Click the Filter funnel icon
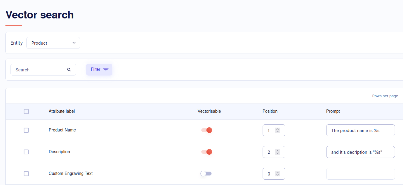This screenshot has height=185, width=403. coord(106,69)
